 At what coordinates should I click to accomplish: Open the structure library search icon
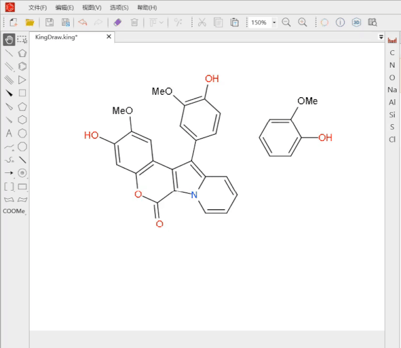372,23
